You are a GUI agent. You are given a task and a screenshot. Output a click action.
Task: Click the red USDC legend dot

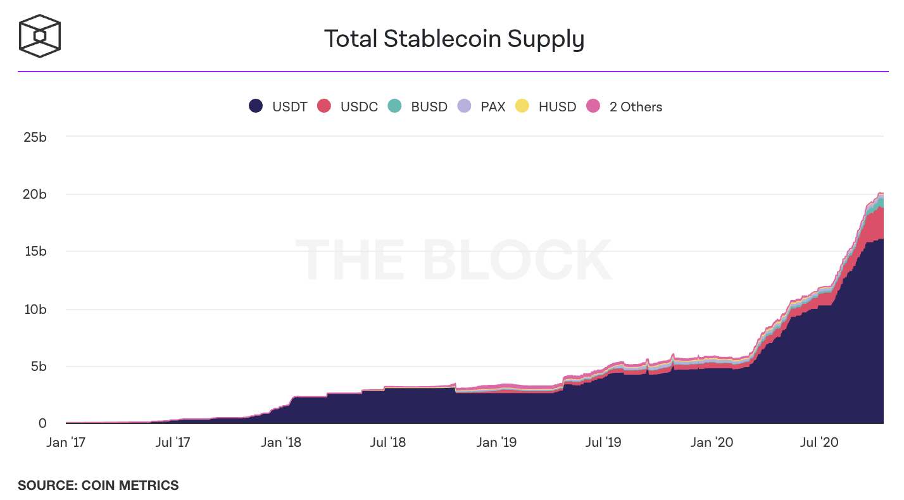pos(324,106)
